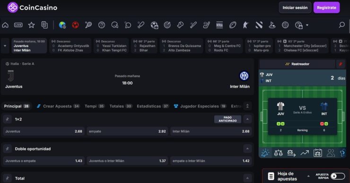Collapse the Doble oportunidad section
Screen dimensions: 350x183
[x=247, y=148]
